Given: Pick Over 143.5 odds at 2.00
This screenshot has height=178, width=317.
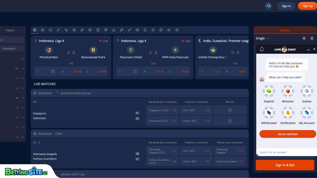Looking at the screenshot, I should click(x=196, y=110).
